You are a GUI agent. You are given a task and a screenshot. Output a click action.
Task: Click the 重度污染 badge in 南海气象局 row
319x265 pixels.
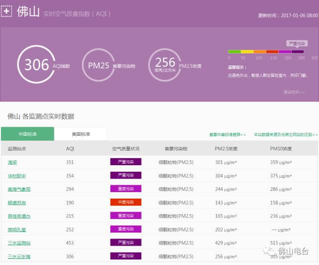click(126, 189)
